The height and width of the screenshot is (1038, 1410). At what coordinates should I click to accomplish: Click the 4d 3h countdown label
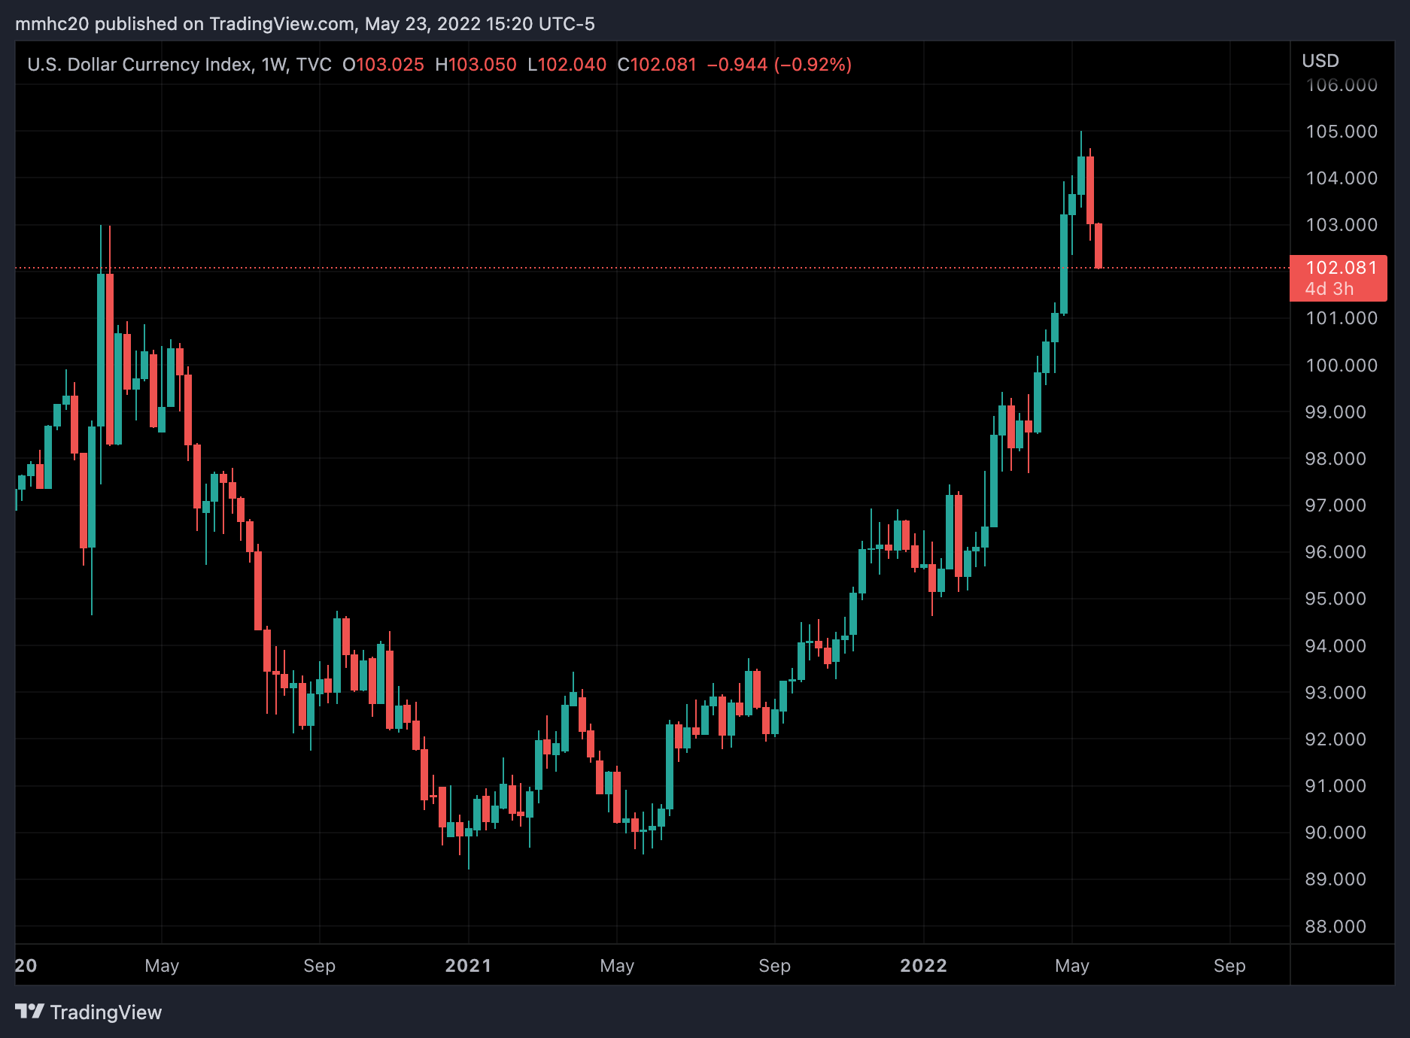tap(1329, 289)
